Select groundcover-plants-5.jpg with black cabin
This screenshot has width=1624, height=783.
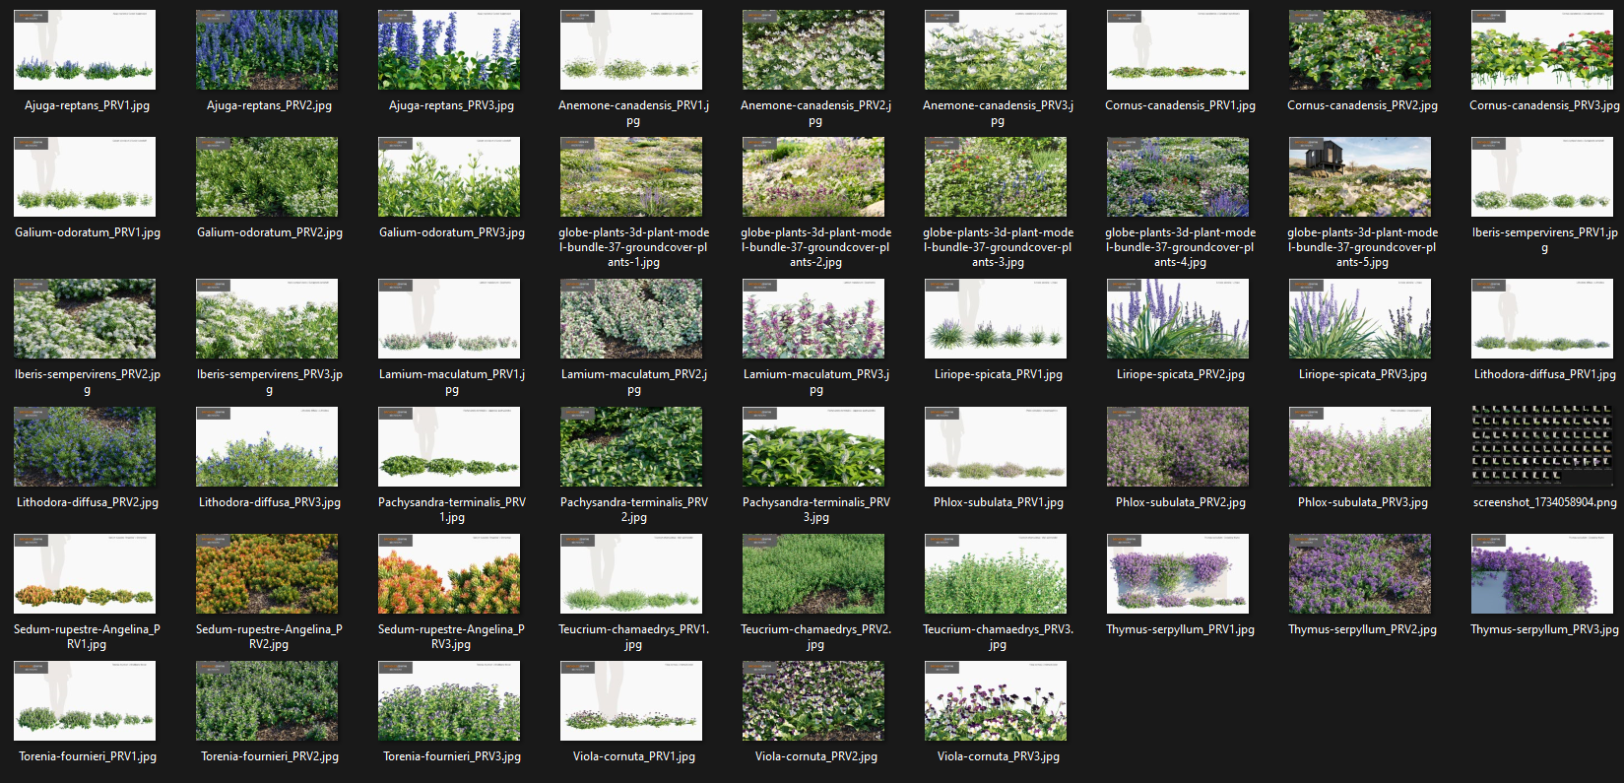1360,177
